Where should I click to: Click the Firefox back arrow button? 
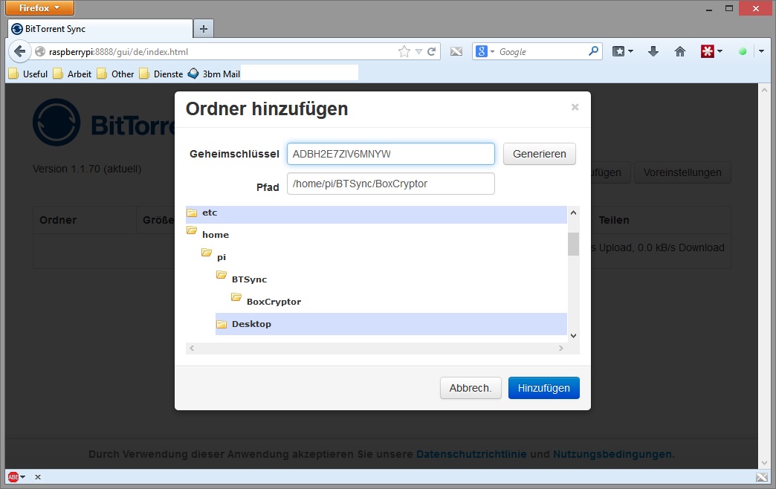pos(19,51)
